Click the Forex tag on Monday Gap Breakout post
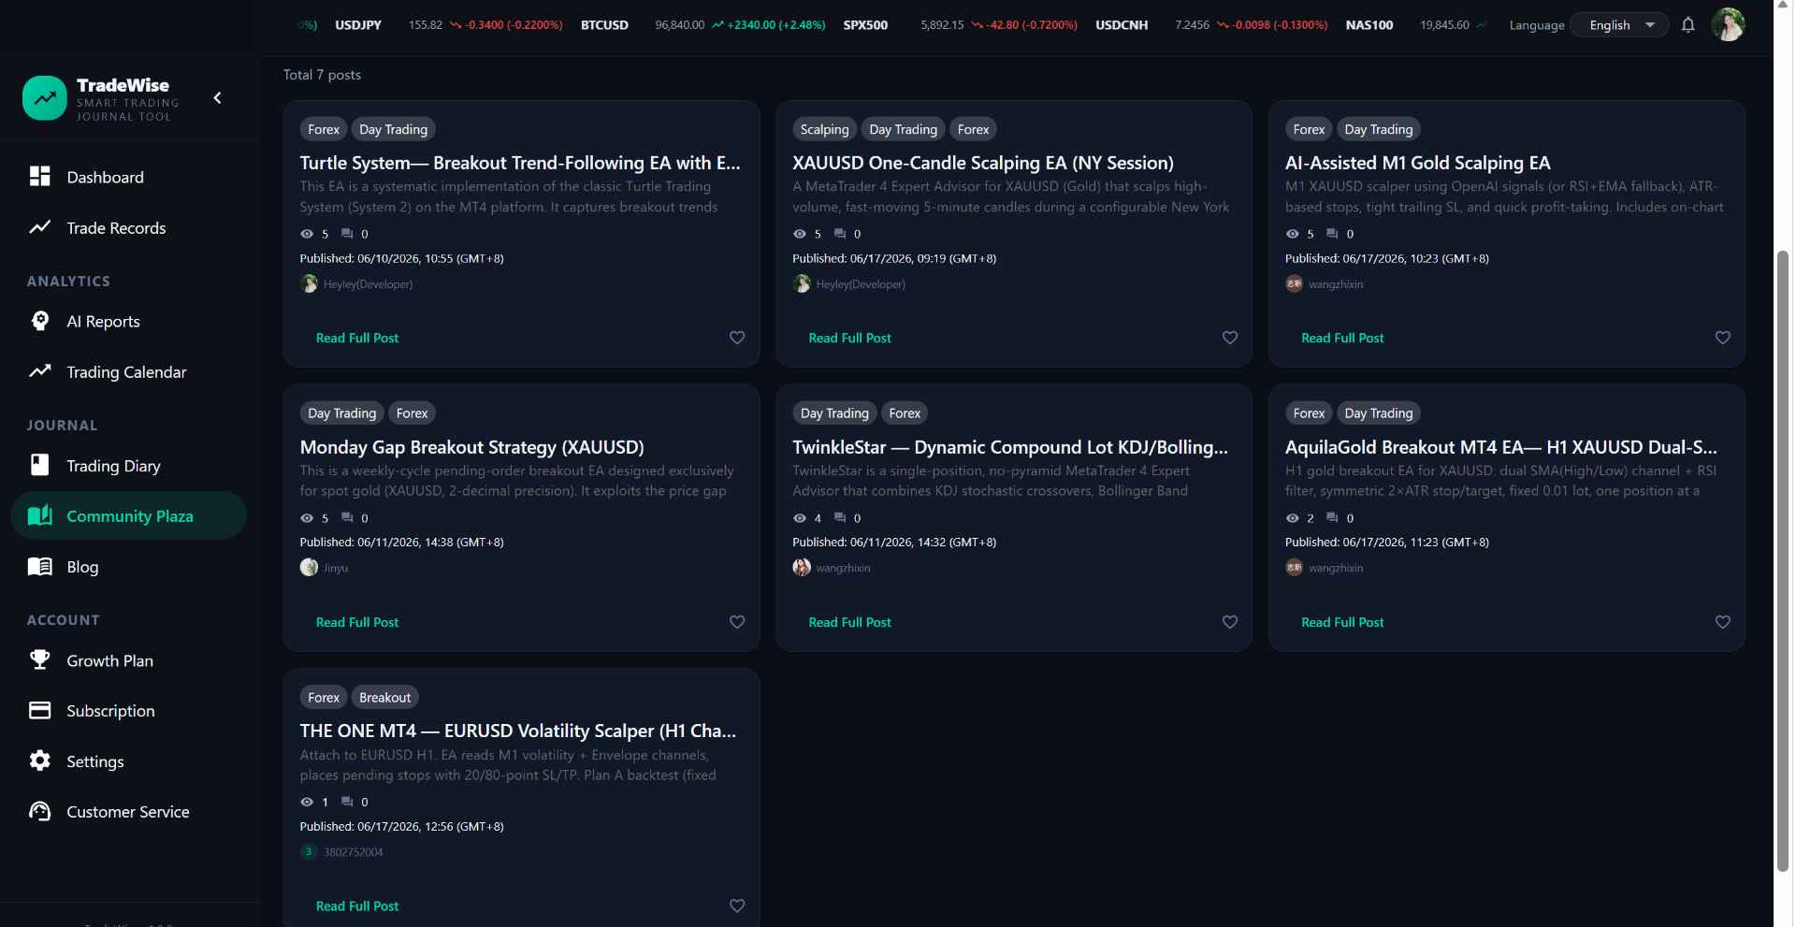The width and height of the screenshot is (1796, 927). [x=412, y=413]
